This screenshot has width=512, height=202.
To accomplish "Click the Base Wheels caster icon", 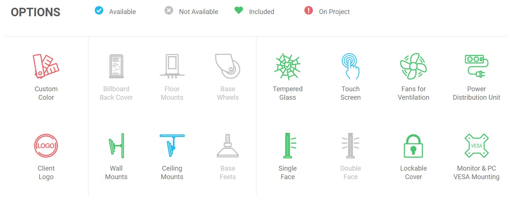I will (228, 66).
